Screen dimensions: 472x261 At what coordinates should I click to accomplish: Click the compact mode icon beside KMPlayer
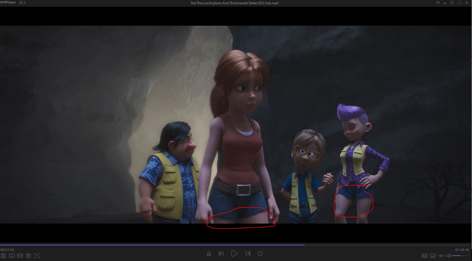tap(22, 3)
